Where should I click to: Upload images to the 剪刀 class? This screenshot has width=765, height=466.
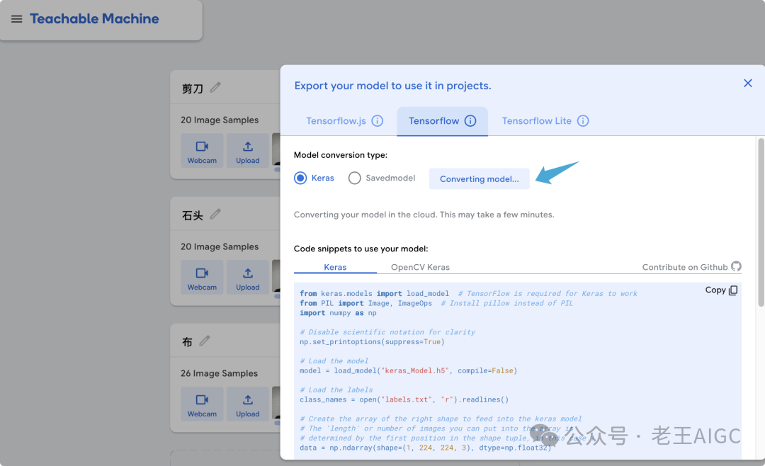(248, 151)
